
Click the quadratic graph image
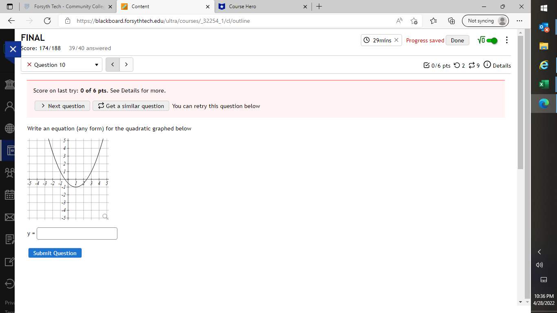click(x=68, y=179)
